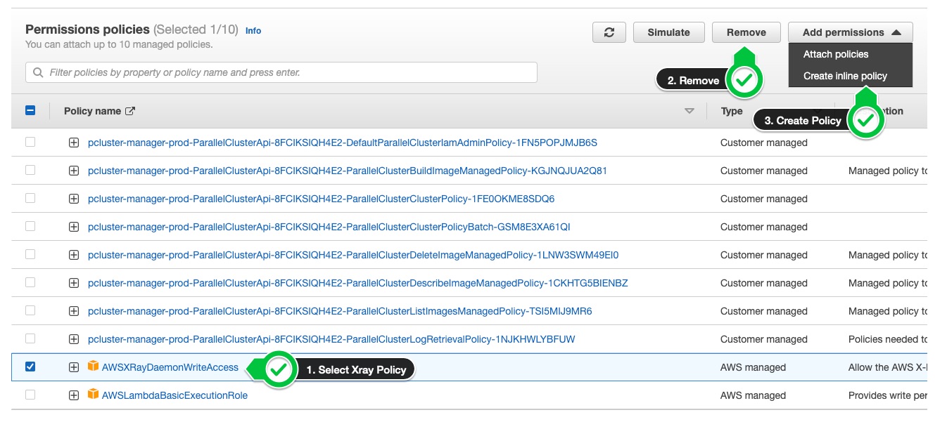
Task: Check the AWSLambdaBasicExecutionRole checkbox
Action: (29, 395)
